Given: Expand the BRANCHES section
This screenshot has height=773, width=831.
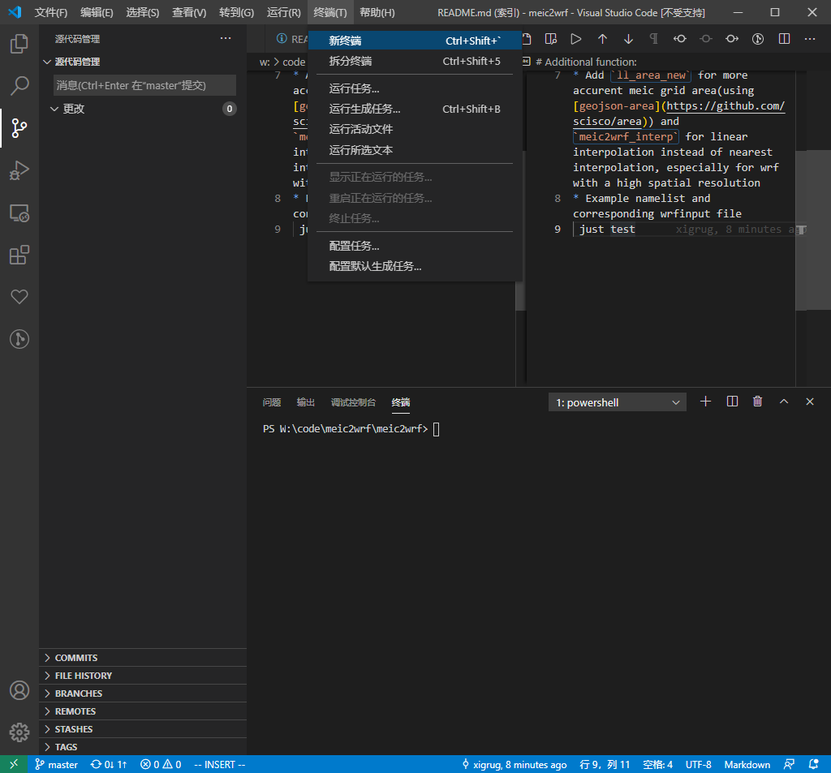Looking at the screenshot, I should [143, 694].
